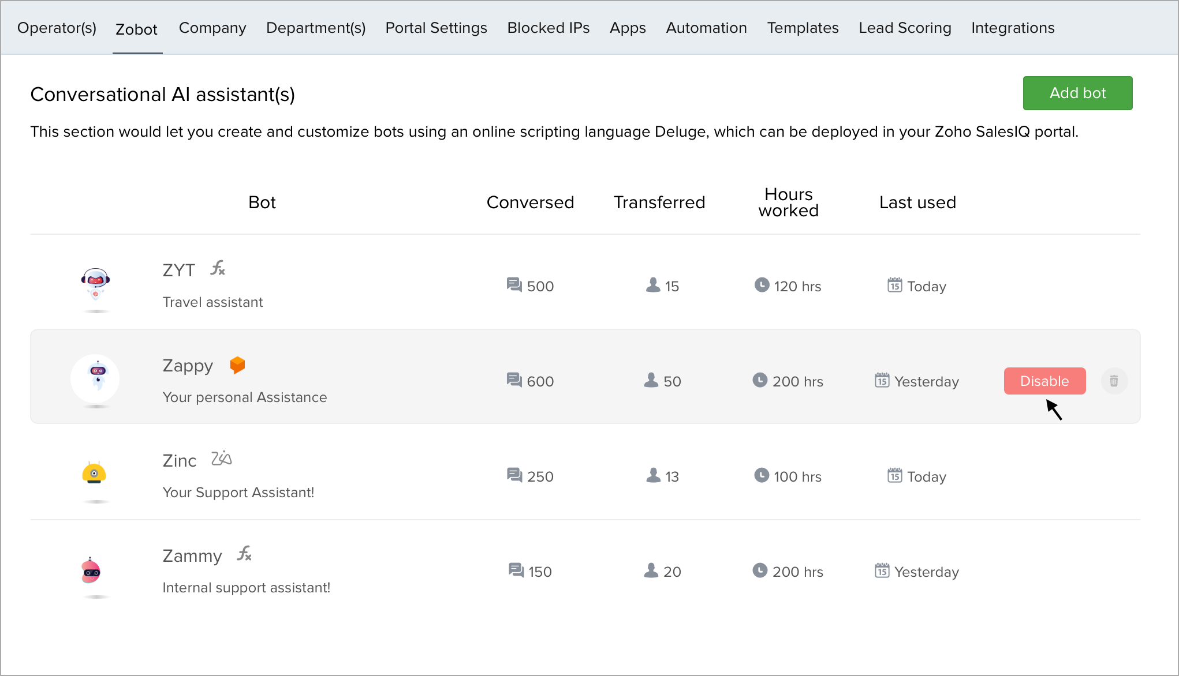Viewport: 1179px width, 676px height.
Task: Click the Zinc bot name
Action: click(180, 461)
